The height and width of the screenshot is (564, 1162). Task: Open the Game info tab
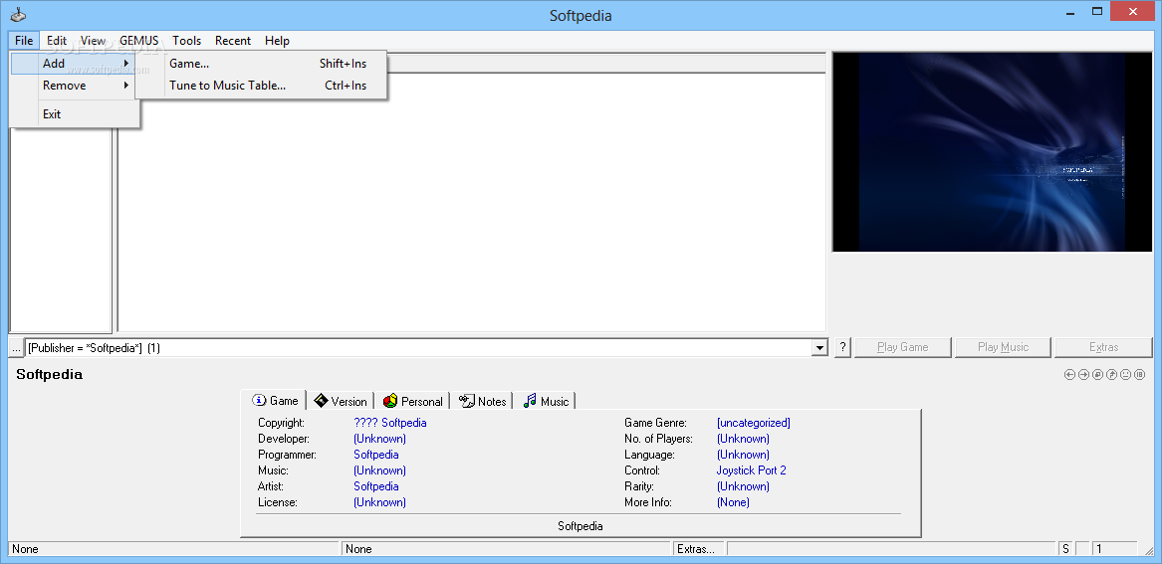(276, 401)
